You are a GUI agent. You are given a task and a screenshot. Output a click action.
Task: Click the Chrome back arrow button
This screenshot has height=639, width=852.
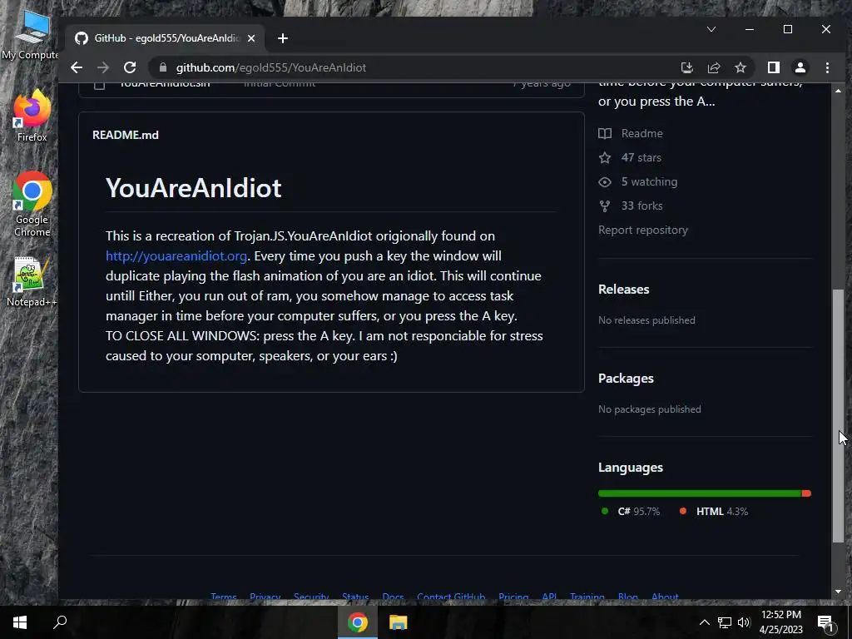pos(77,67)
